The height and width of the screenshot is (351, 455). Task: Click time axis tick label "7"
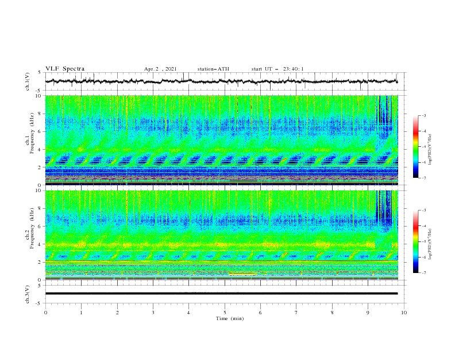(296, 313)
